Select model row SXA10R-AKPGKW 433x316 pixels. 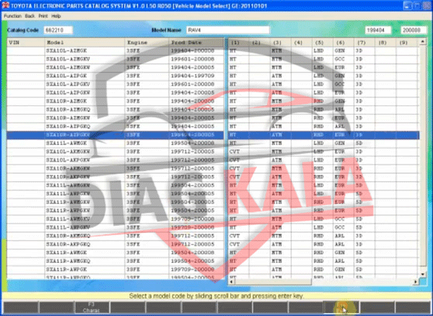[x=213, y=177]
